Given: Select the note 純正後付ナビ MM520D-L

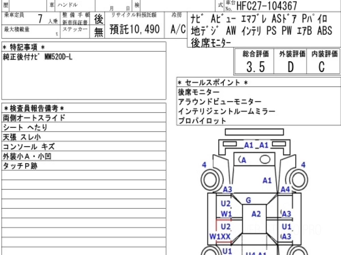Looking at the screenshot, I should click(x=38, y=57).
